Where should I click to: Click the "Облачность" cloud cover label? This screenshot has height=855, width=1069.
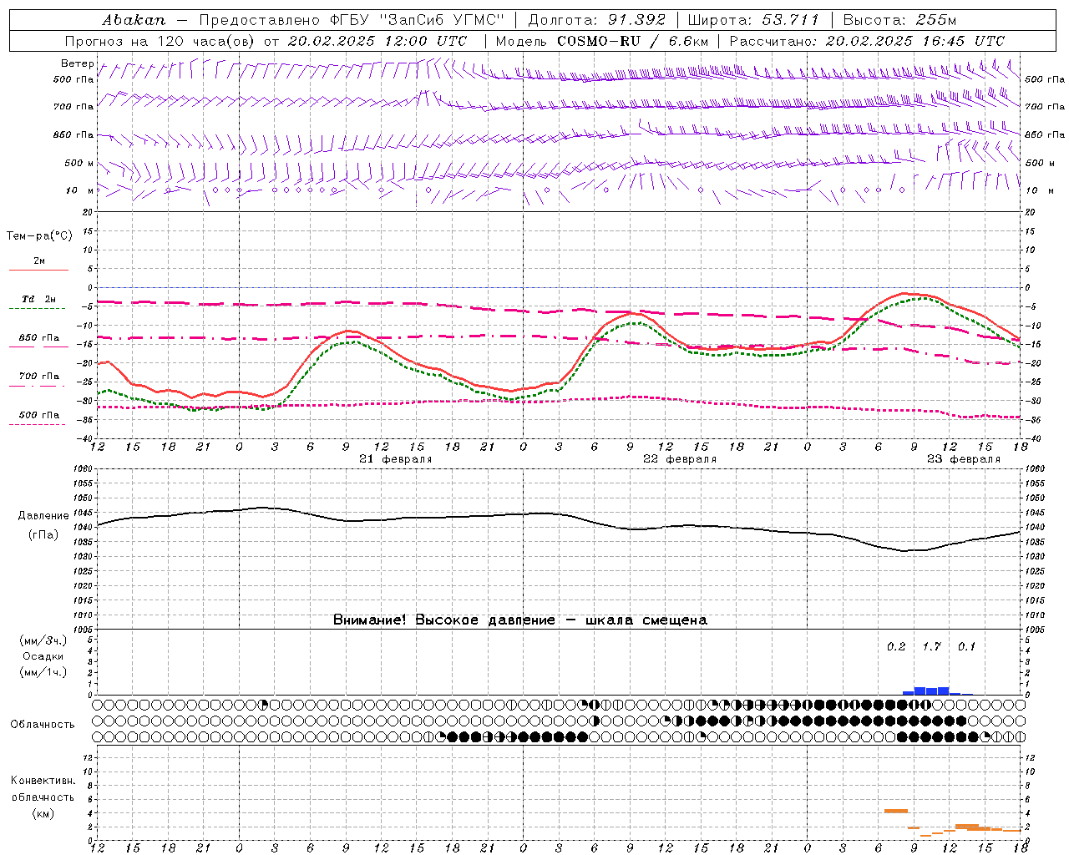[x=43, y=725]
